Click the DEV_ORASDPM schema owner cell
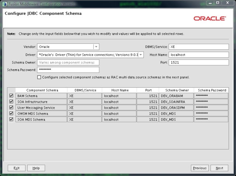Image resolution: width=236 pixels, height=176 pixels. tap(176, 108)
